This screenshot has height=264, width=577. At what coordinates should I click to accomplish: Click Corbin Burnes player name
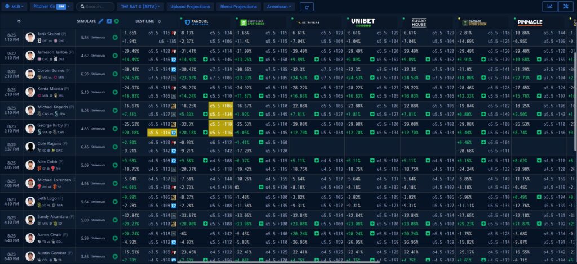coord(51,70)
